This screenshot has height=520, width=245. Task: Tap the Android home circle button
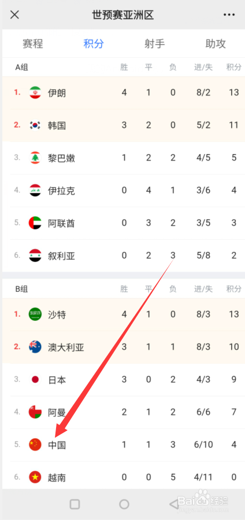coord(124,504)
